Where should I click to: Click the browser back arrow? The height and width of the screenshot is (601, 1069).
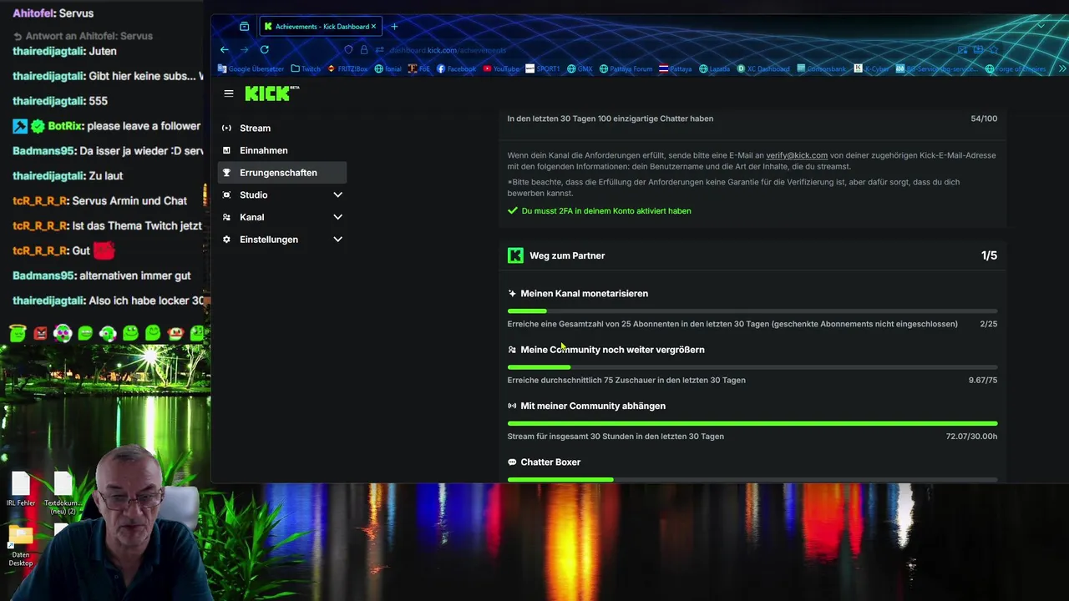pos(225,50)
